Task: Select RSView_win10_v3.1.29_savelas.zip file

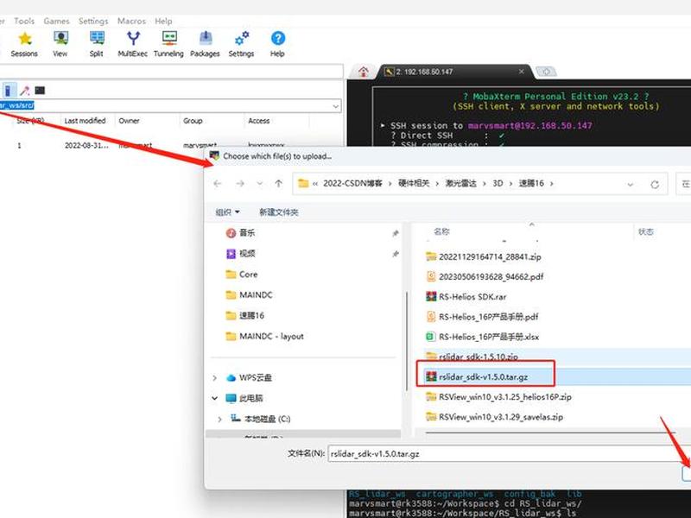Action: tap(494, 417)
